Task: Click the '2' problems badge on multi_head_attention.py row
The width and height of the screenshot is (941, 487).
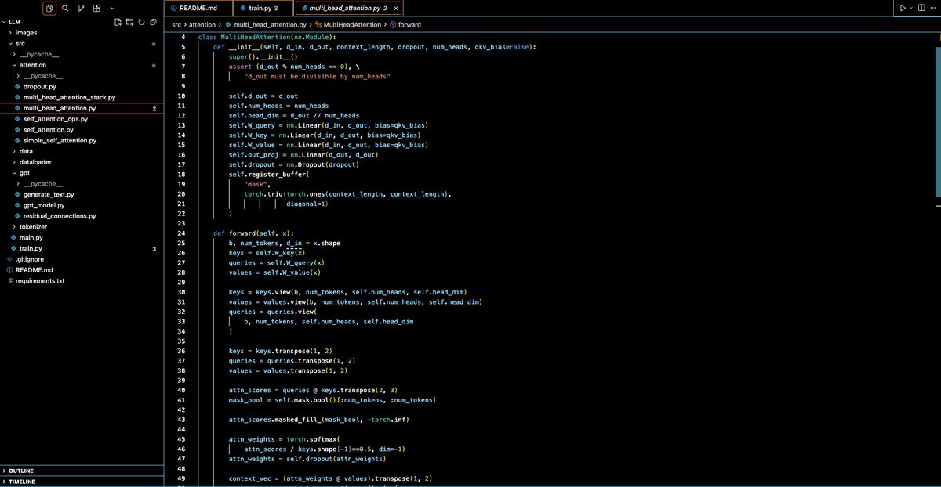Action: pyautogui.click(x=154, y=108)
